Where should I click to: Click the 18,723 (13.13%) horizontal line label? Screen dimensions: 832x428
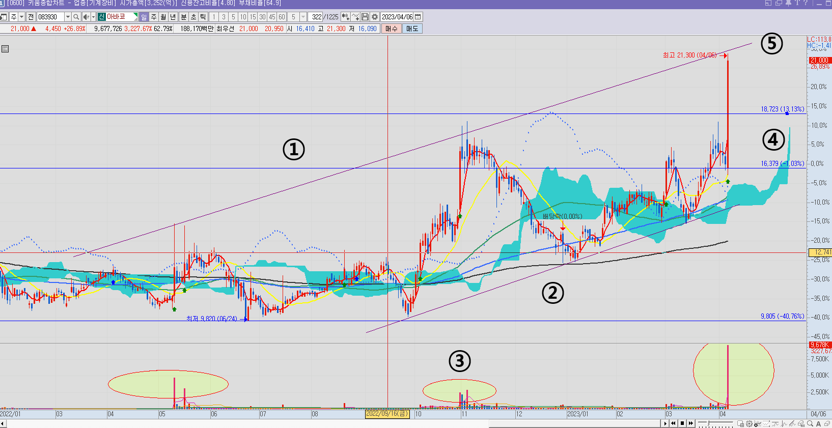coord(783,109)
